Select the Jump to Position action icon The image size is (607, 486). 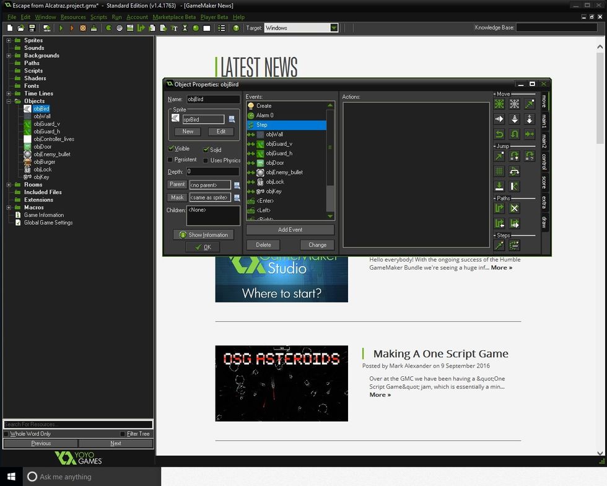point(499,156)
